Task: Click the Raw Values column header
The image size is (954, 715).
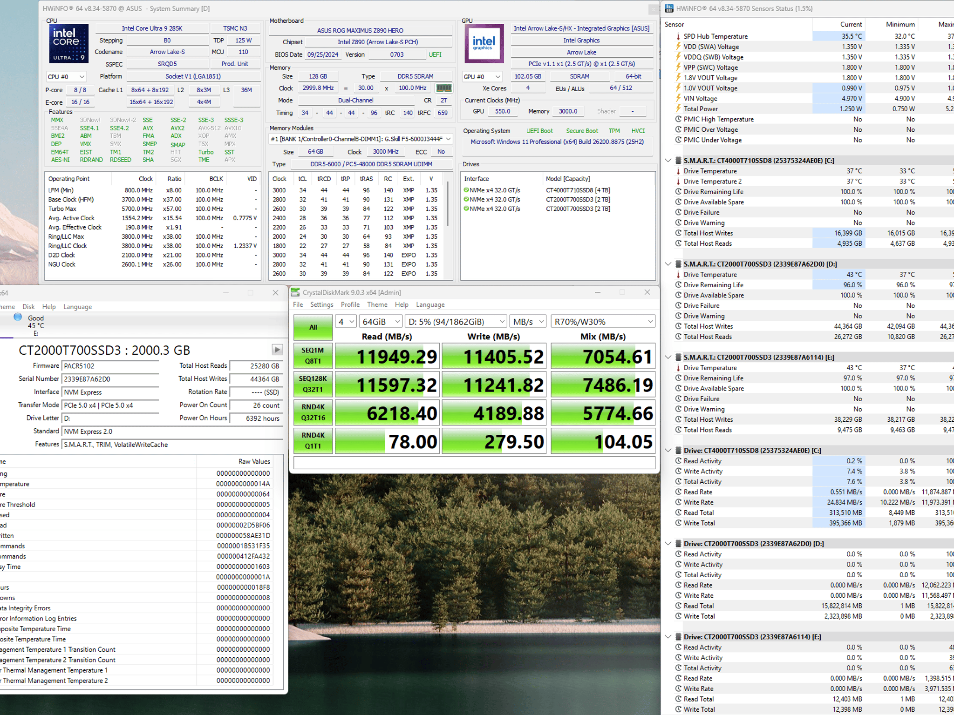Action: tap(235, 461)
